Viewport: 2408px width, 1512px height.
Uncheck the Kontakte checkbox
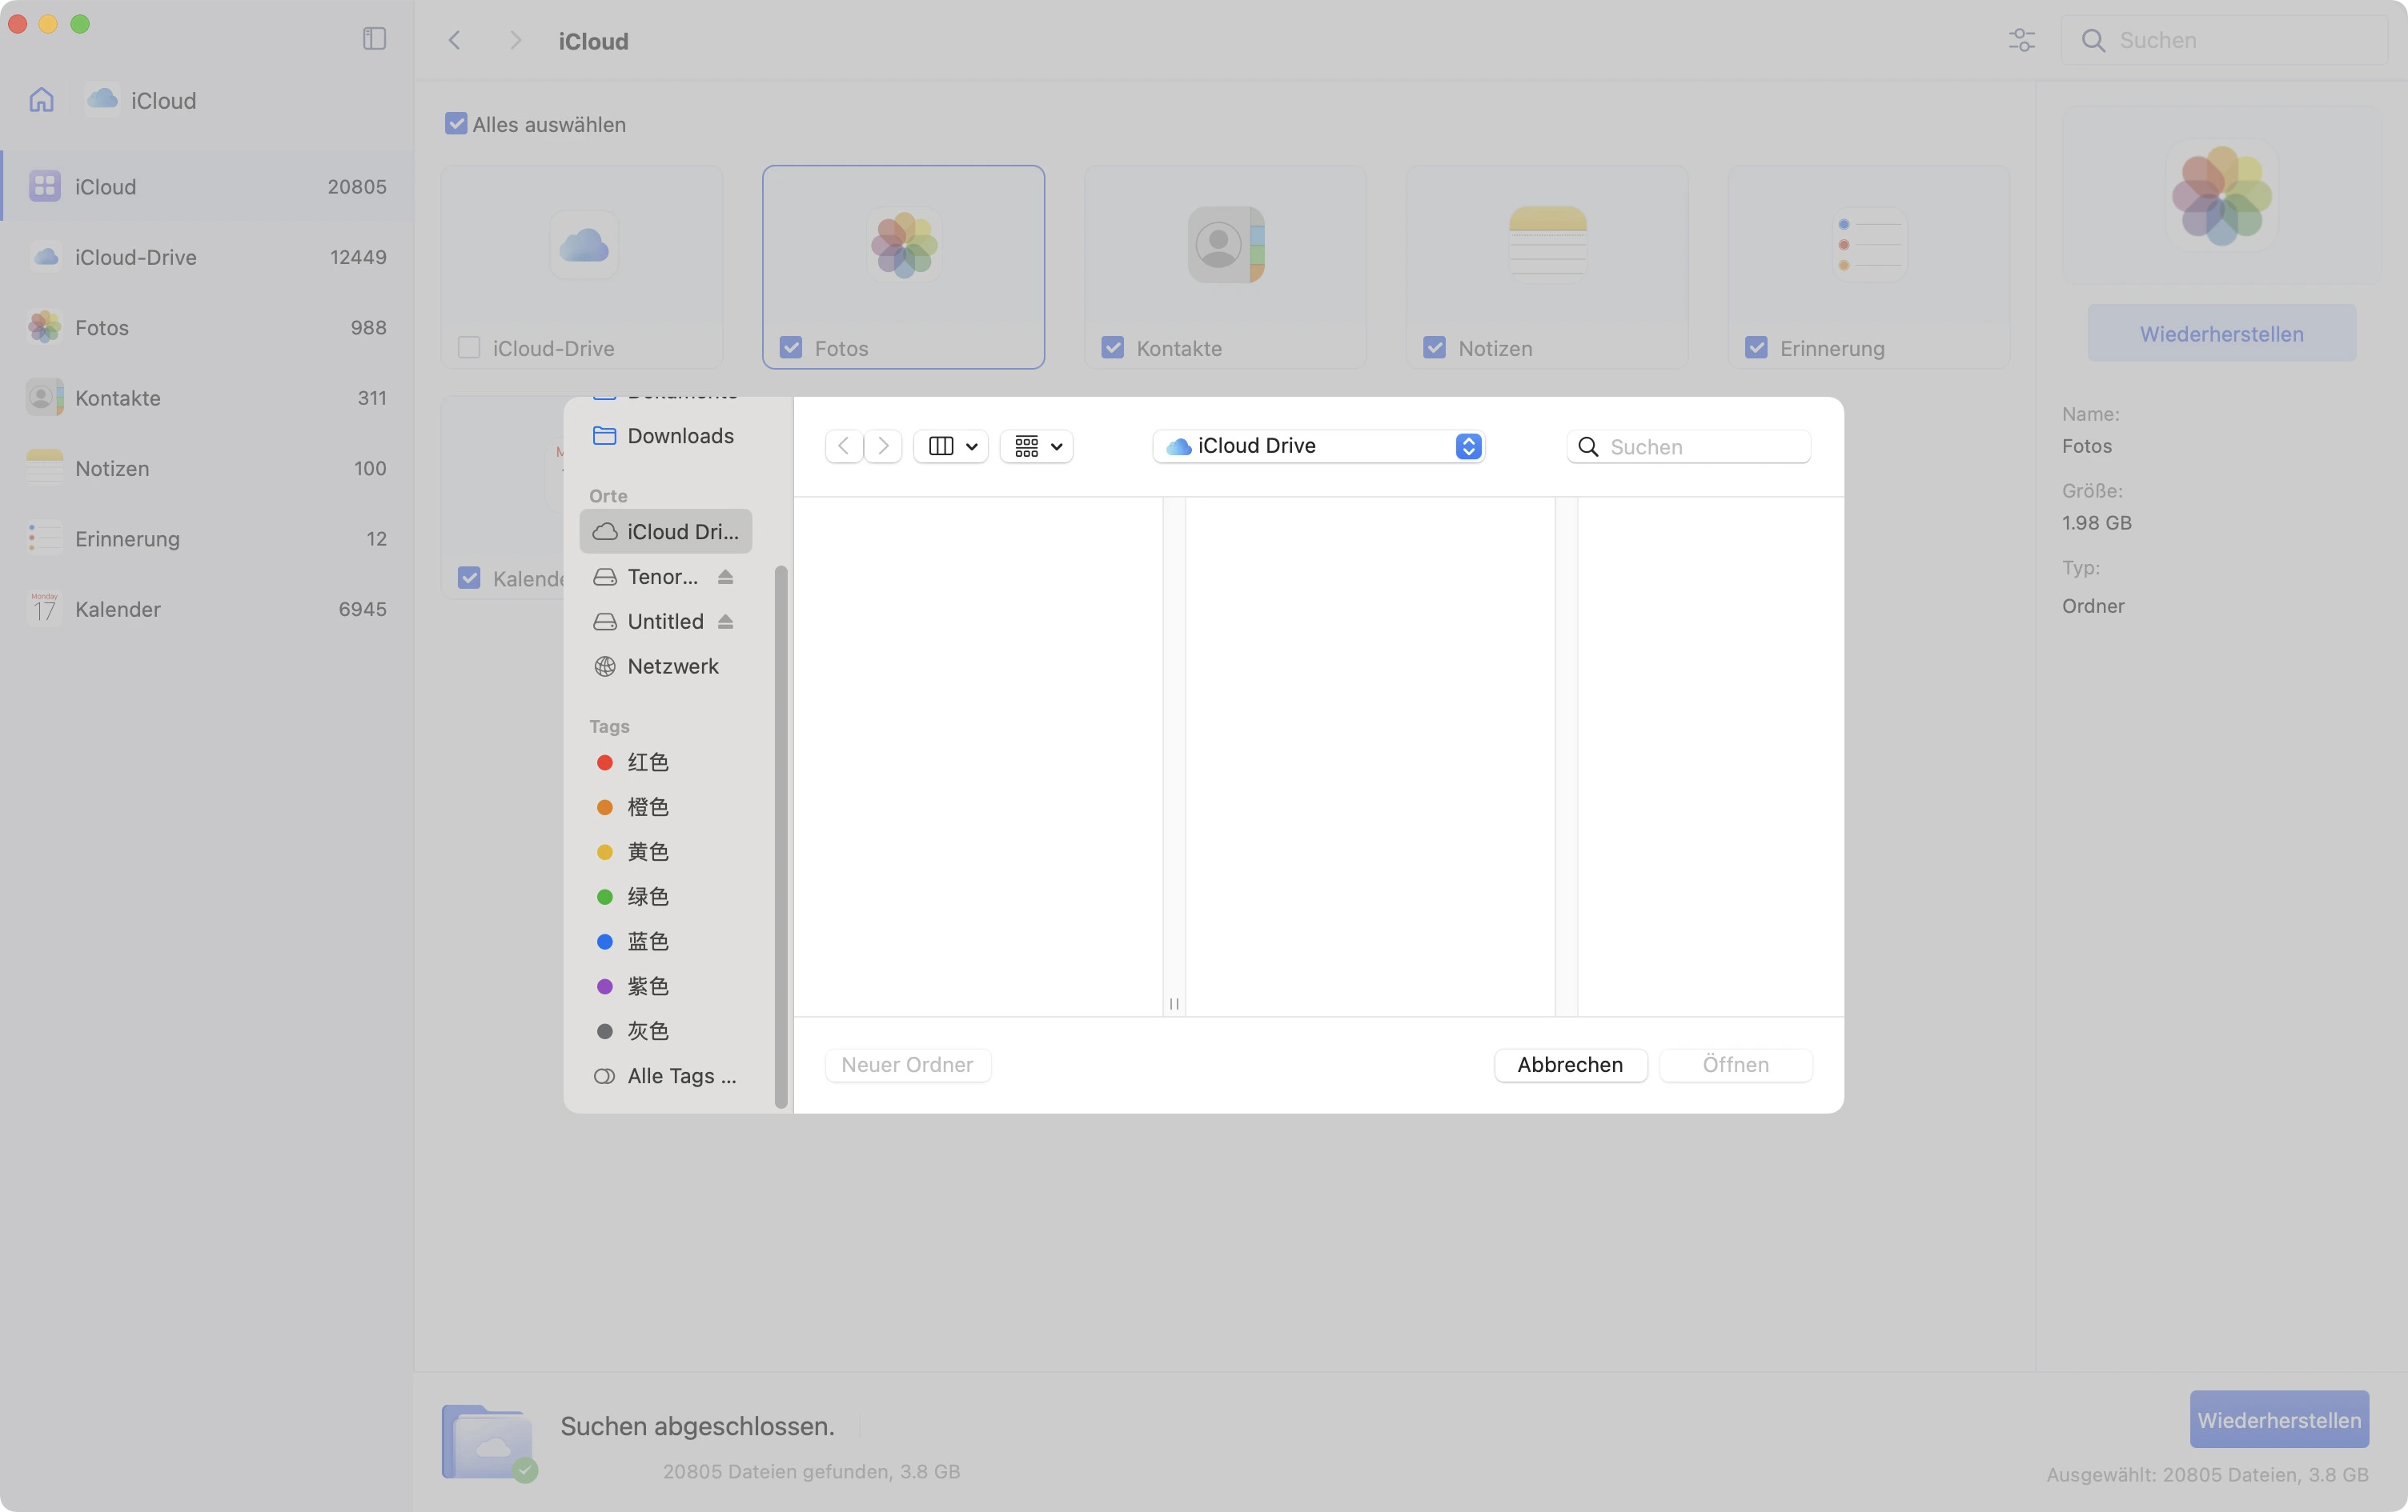1113,348
